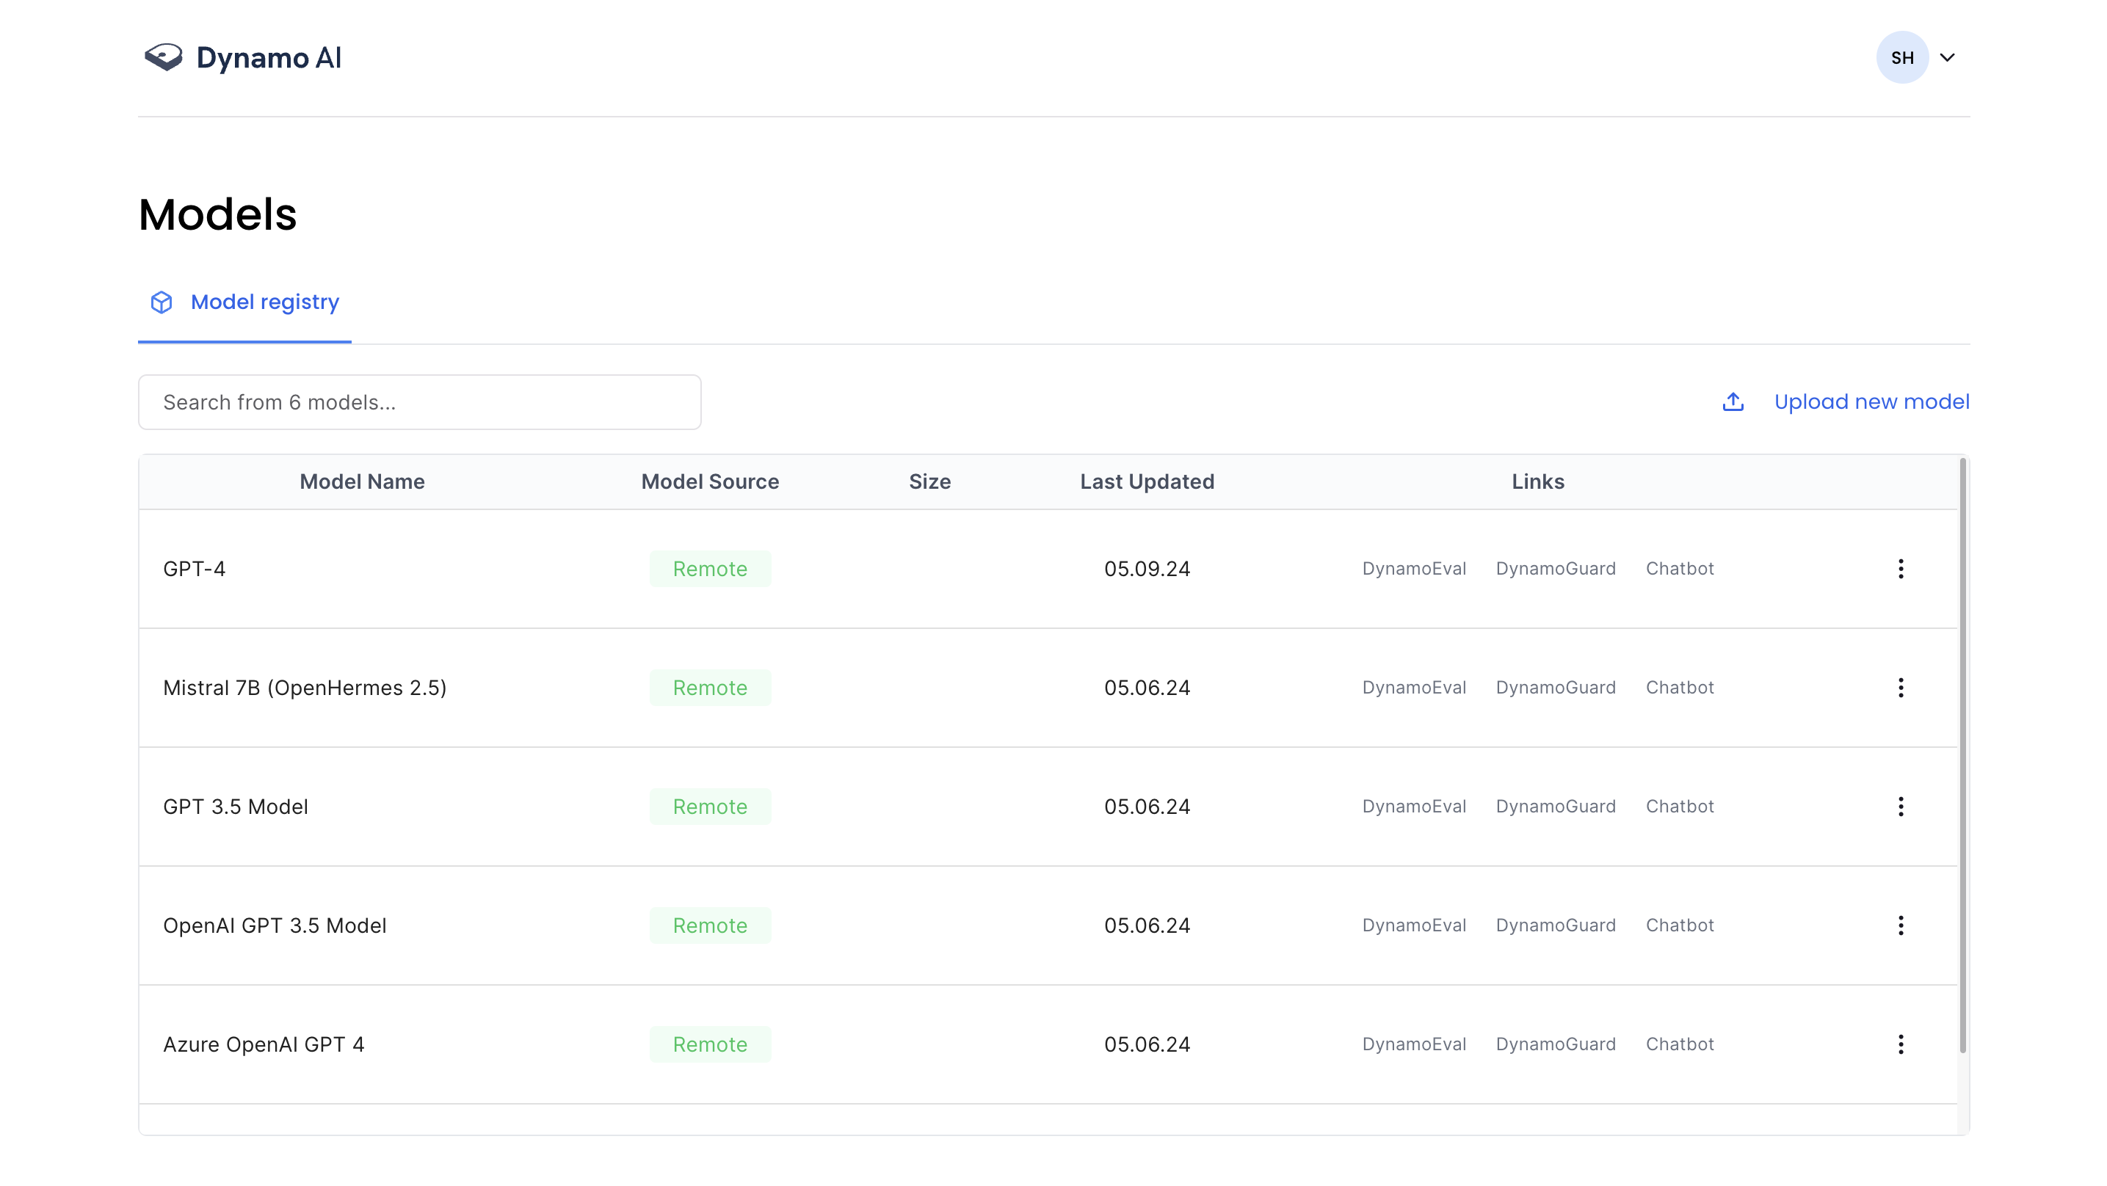Focus the Search from 6 models field
This screenshot has height=1186, width=2107.
pos(420,402)
